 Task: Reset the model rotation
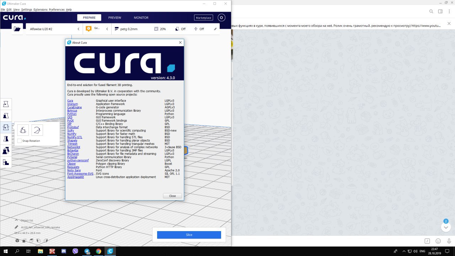point(23,130)
